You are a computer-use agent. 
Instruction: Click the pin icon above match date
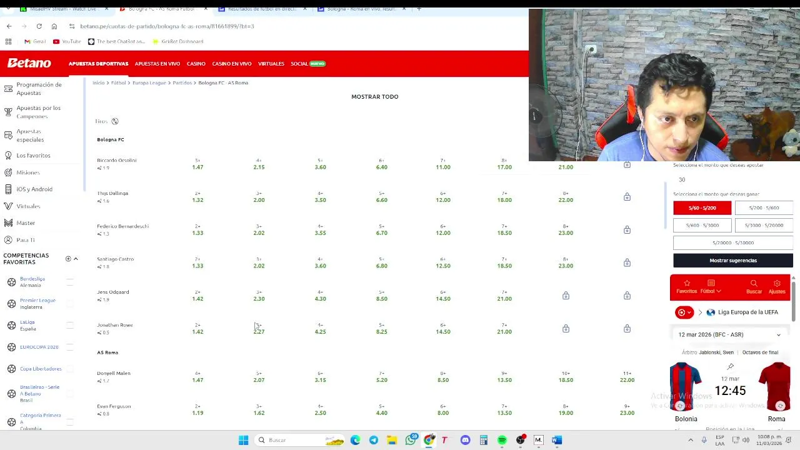pos(730,366)
